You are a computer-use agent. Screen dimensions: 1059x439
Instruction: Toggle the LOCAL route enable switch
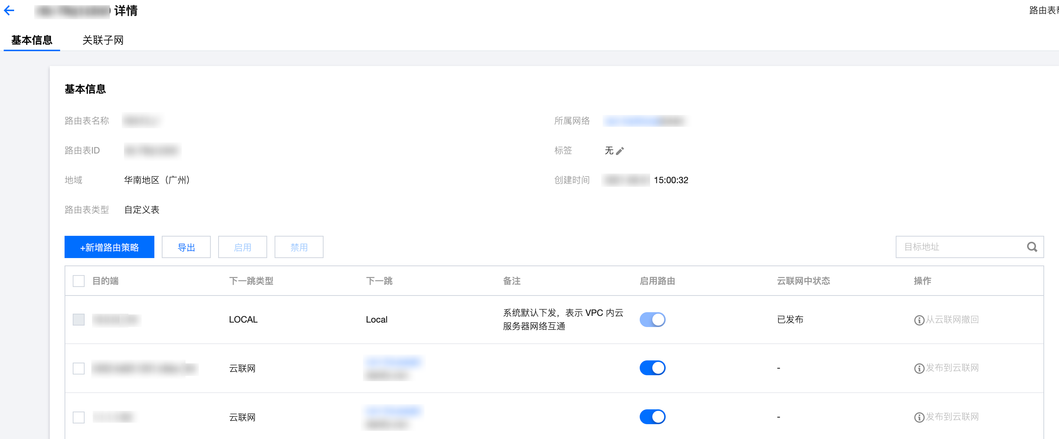coord(652,320)
